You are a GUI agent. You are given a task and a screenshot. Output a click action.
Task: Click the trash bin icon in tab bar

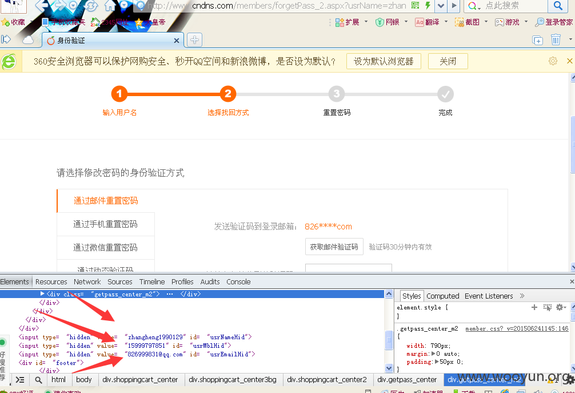coord(556,39)
